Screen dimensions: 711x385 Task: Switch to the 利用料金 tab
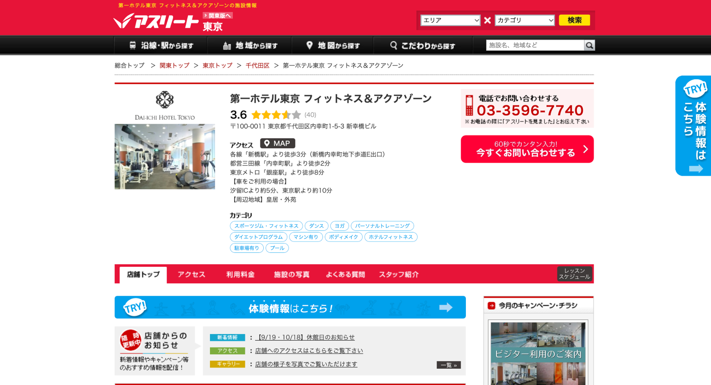[x=240, y=275]
